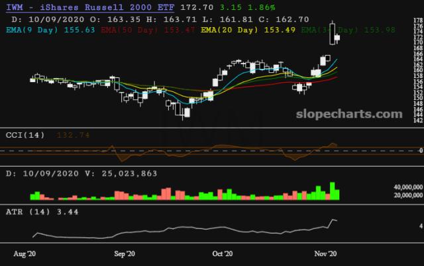Select the Aug '20 time axis label
424x266 pixels.
pyautogui.click(x=25, y=253)
